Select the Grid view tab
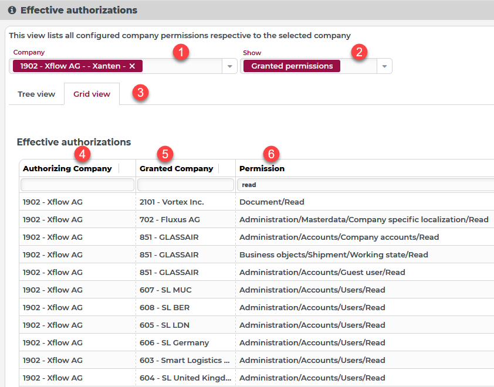Image resolution: width=494 pixels, height=387 pixels. coord(92,94)
